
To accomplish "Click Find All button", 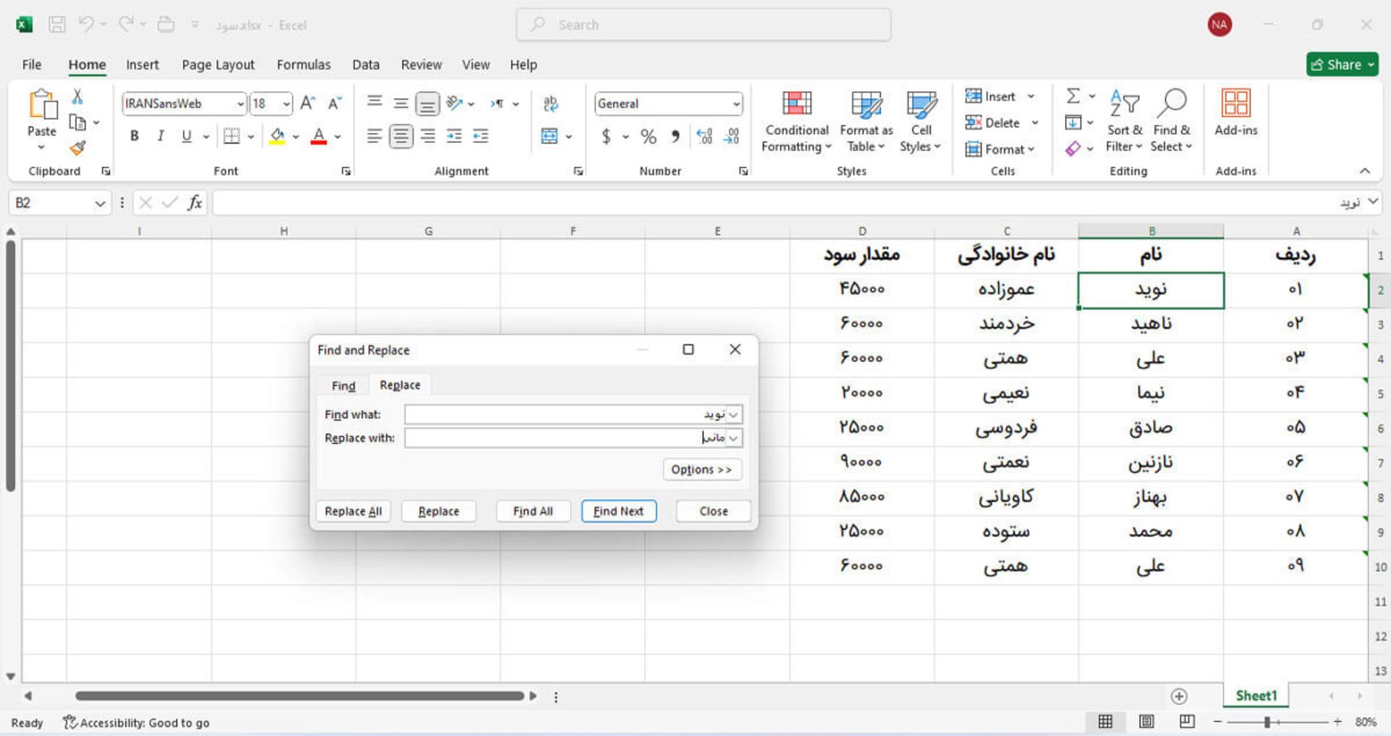I will pos(532,511).
